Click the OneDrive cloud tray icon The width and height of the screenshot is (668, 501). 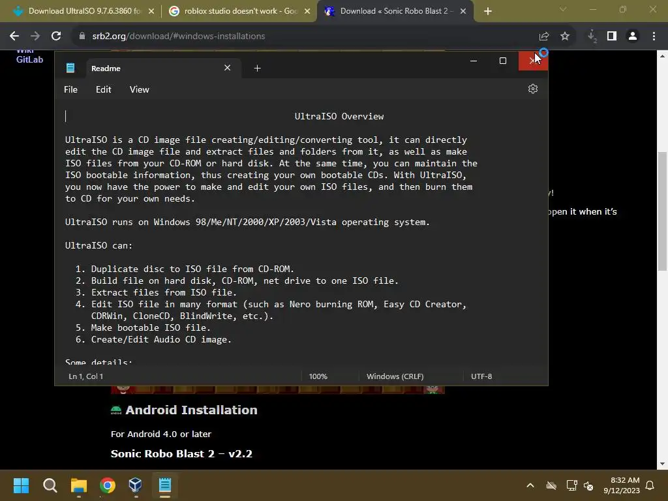551,485
